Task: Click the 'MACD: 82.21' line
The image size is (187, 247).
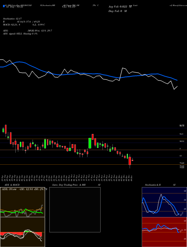Action: [24, 25]
